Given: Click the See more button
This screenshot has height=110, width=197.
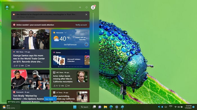Looking at the screenshot, I should tap(50, 99).
